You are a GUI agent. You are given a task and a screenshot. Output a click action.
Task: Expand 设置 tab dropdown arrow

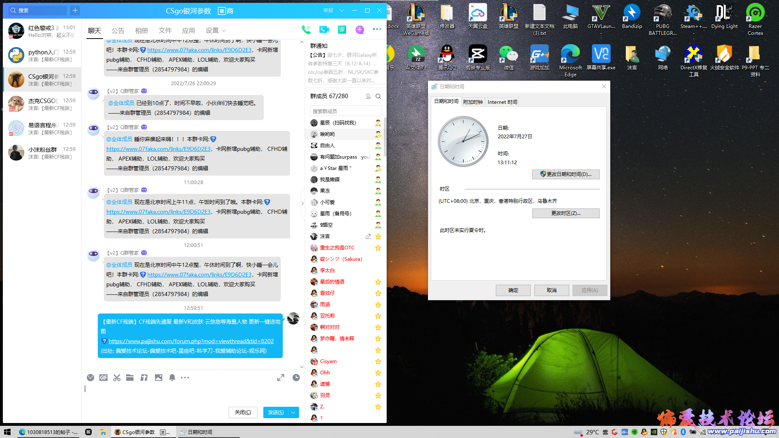(224, 31)
